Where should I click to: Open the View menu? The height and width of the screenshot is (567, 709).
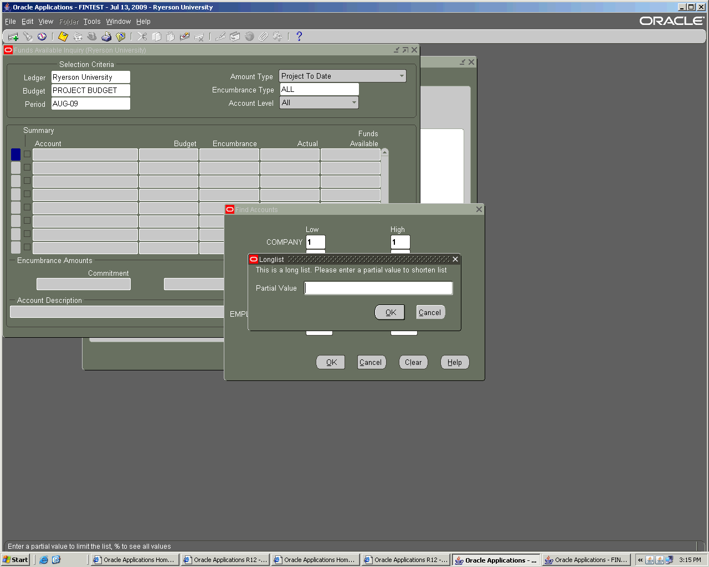(45, 22)
